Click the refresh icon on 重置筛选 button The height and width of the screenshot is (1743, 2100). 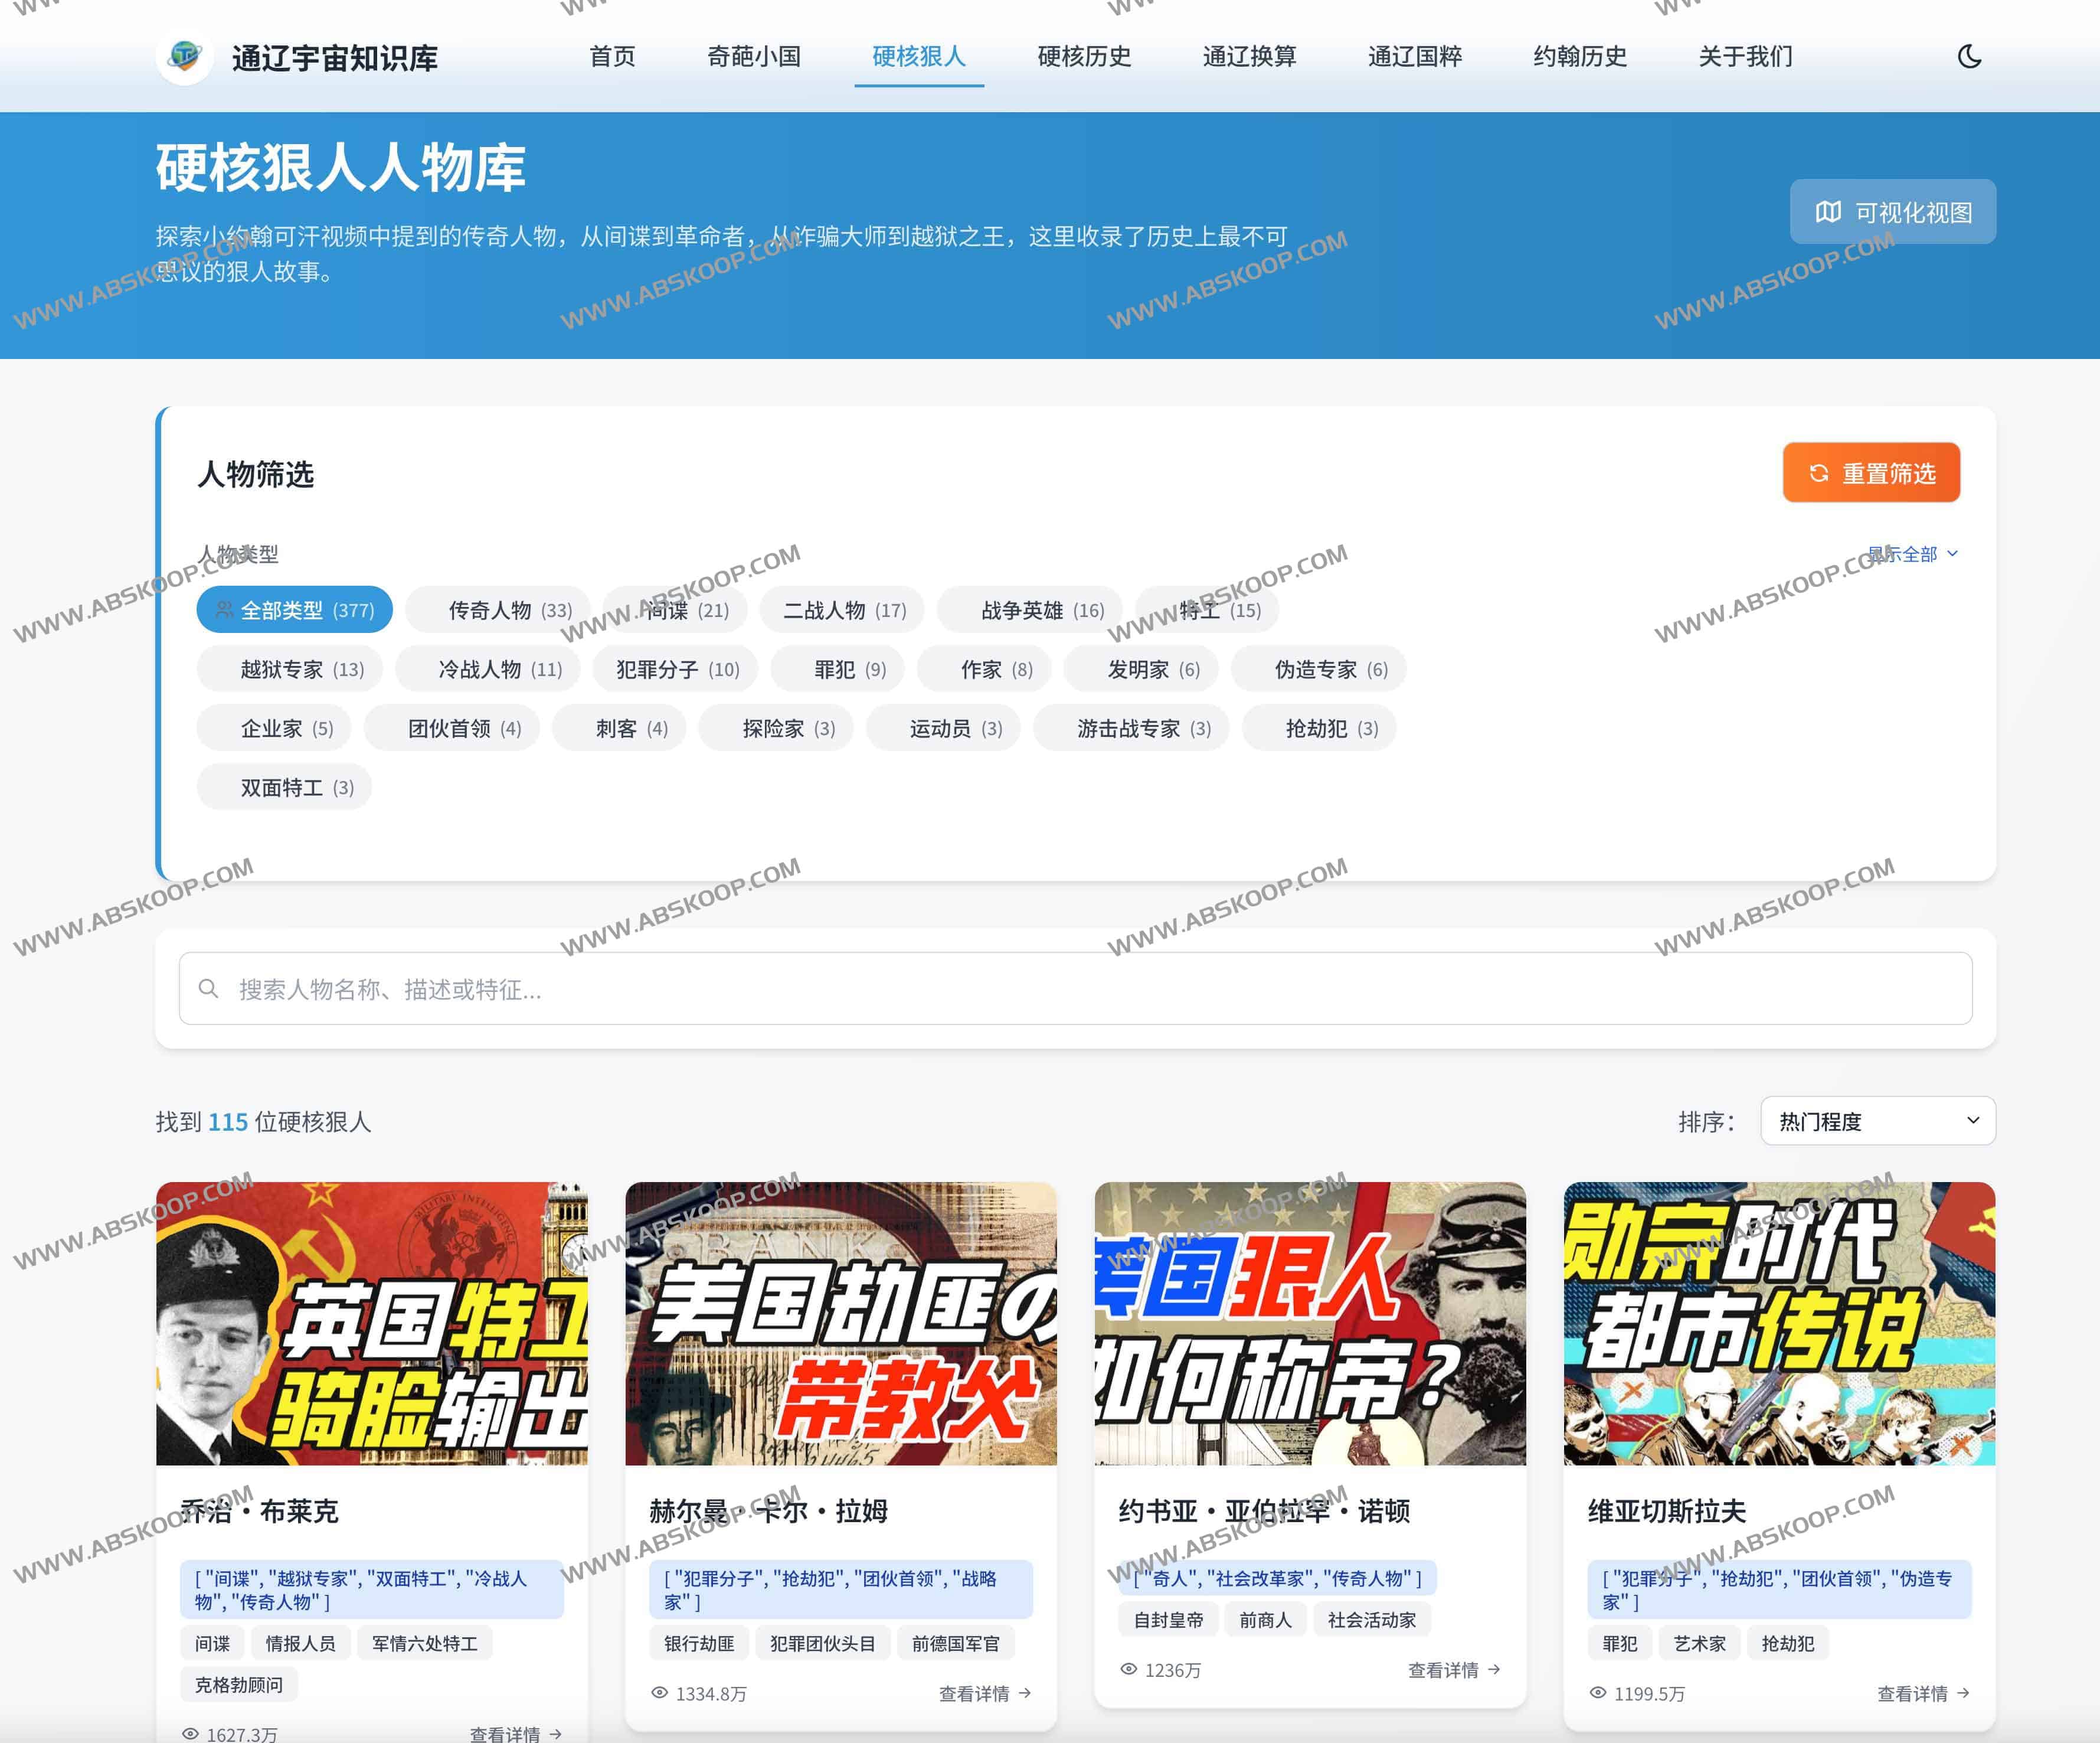tap(1820, 472)
